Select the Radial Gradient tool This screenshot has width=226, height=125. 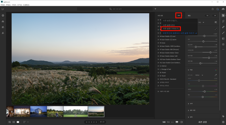(x=223, y=44)
